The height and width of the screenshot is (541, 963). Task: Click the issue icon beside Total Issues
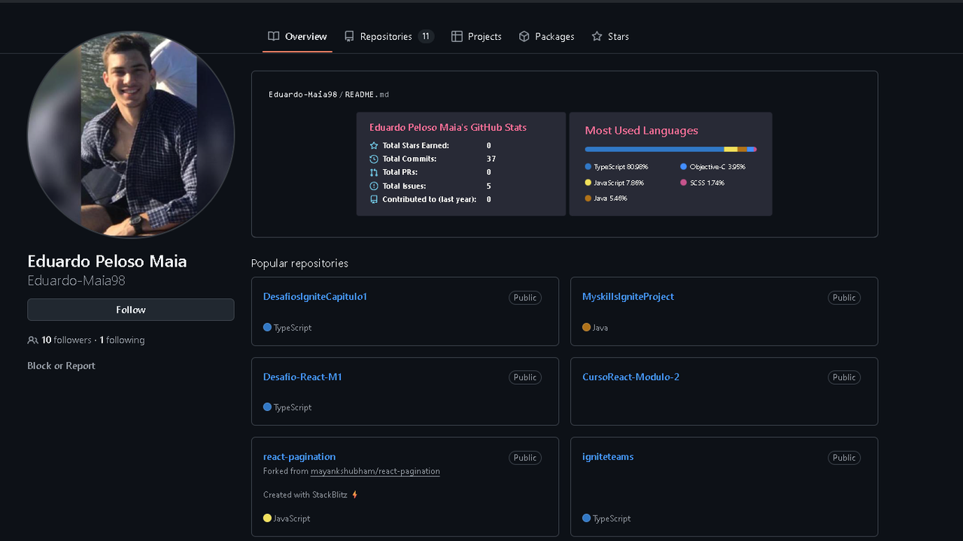374,186
